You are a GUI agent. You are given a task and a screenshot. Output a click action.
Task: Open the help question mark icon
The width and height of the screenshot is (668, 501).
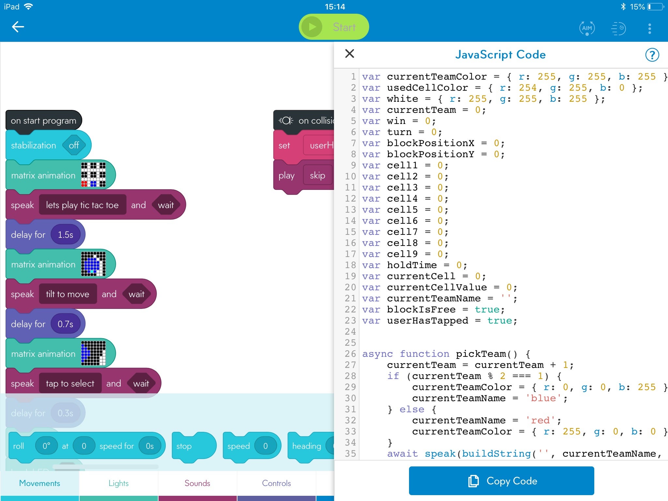(x=652, y=55)
